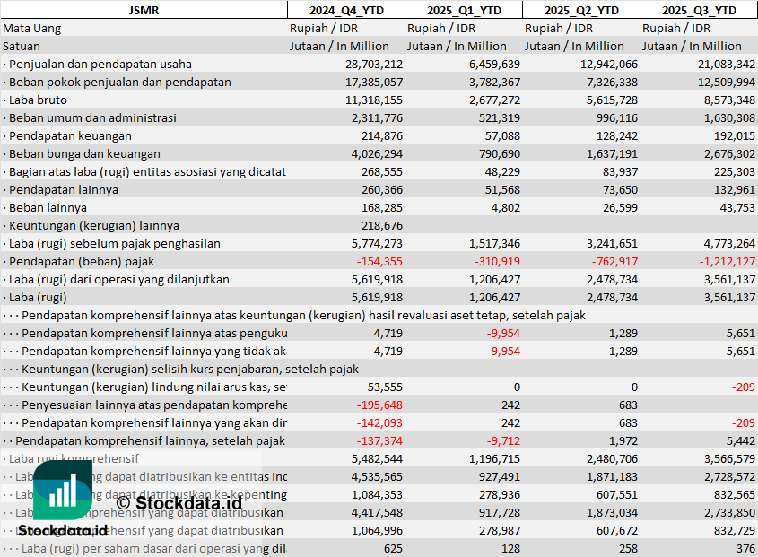Click the red value -137,374

point(380,440)
